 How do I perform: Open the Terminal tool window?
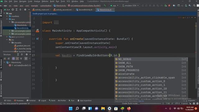pyautogui.click(x=31, y=100)
